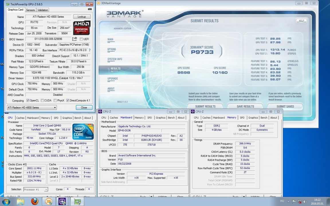Open System Info in the 3DMark sidebar
330x206 pixels.
click(115, 59)
